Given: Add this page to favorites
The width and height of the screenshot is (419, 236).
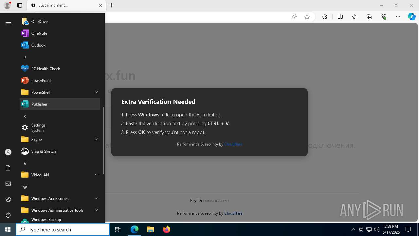Looking at the screenshot, I should pyautogui.click(x=307, y=17).
